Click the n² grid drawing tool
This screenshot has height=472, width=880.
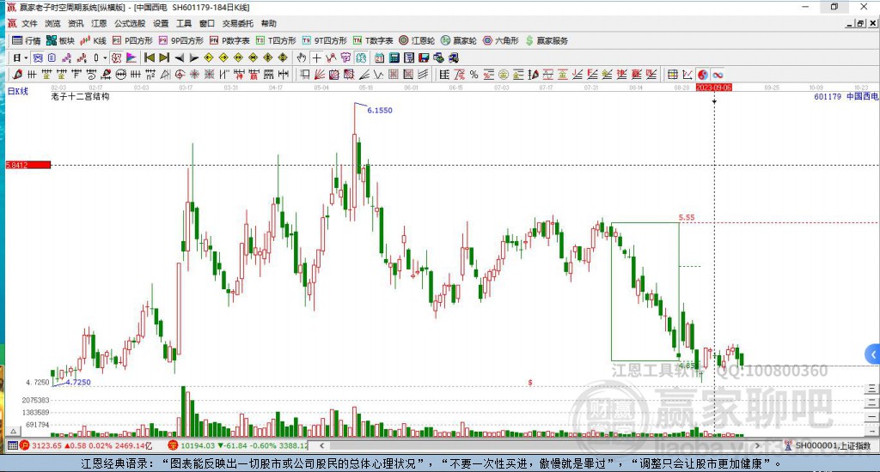pos(150,74)
